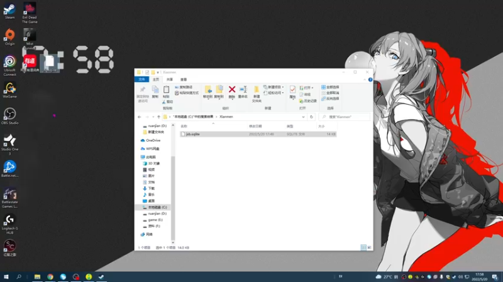Click the Windows Start button
This screenshot has width=503, height=282.
6,277
